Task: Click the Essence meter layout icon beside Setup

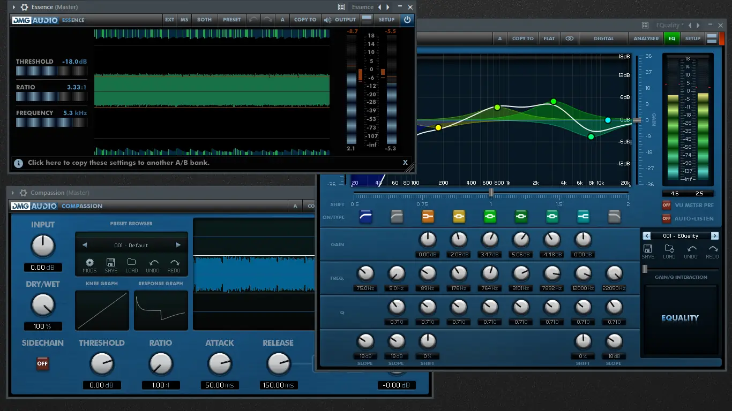Action: pyautogui.click(x=367, y=20)
